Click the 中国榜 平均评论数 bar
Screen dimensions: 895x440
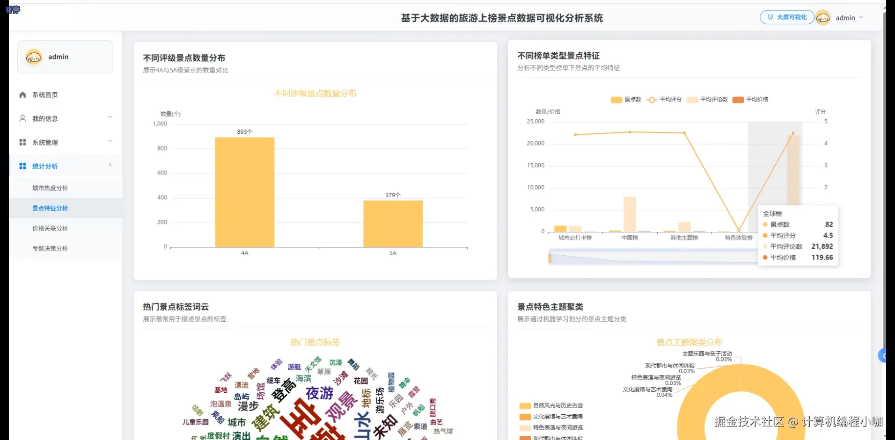[x=630, y=214]
